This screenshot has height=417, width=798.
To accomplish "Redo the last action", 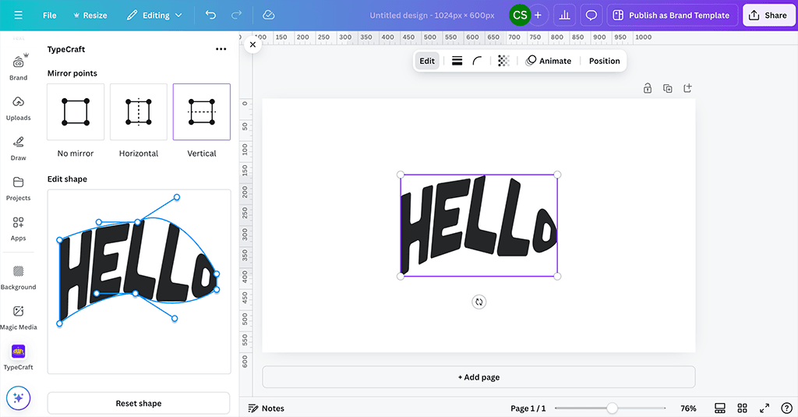I will (236, 16).
